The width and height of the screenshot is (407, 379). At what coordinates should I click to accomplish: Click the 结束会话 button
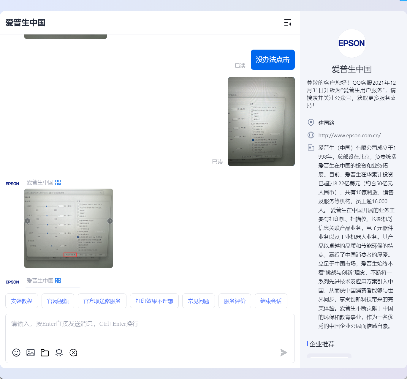271,301
